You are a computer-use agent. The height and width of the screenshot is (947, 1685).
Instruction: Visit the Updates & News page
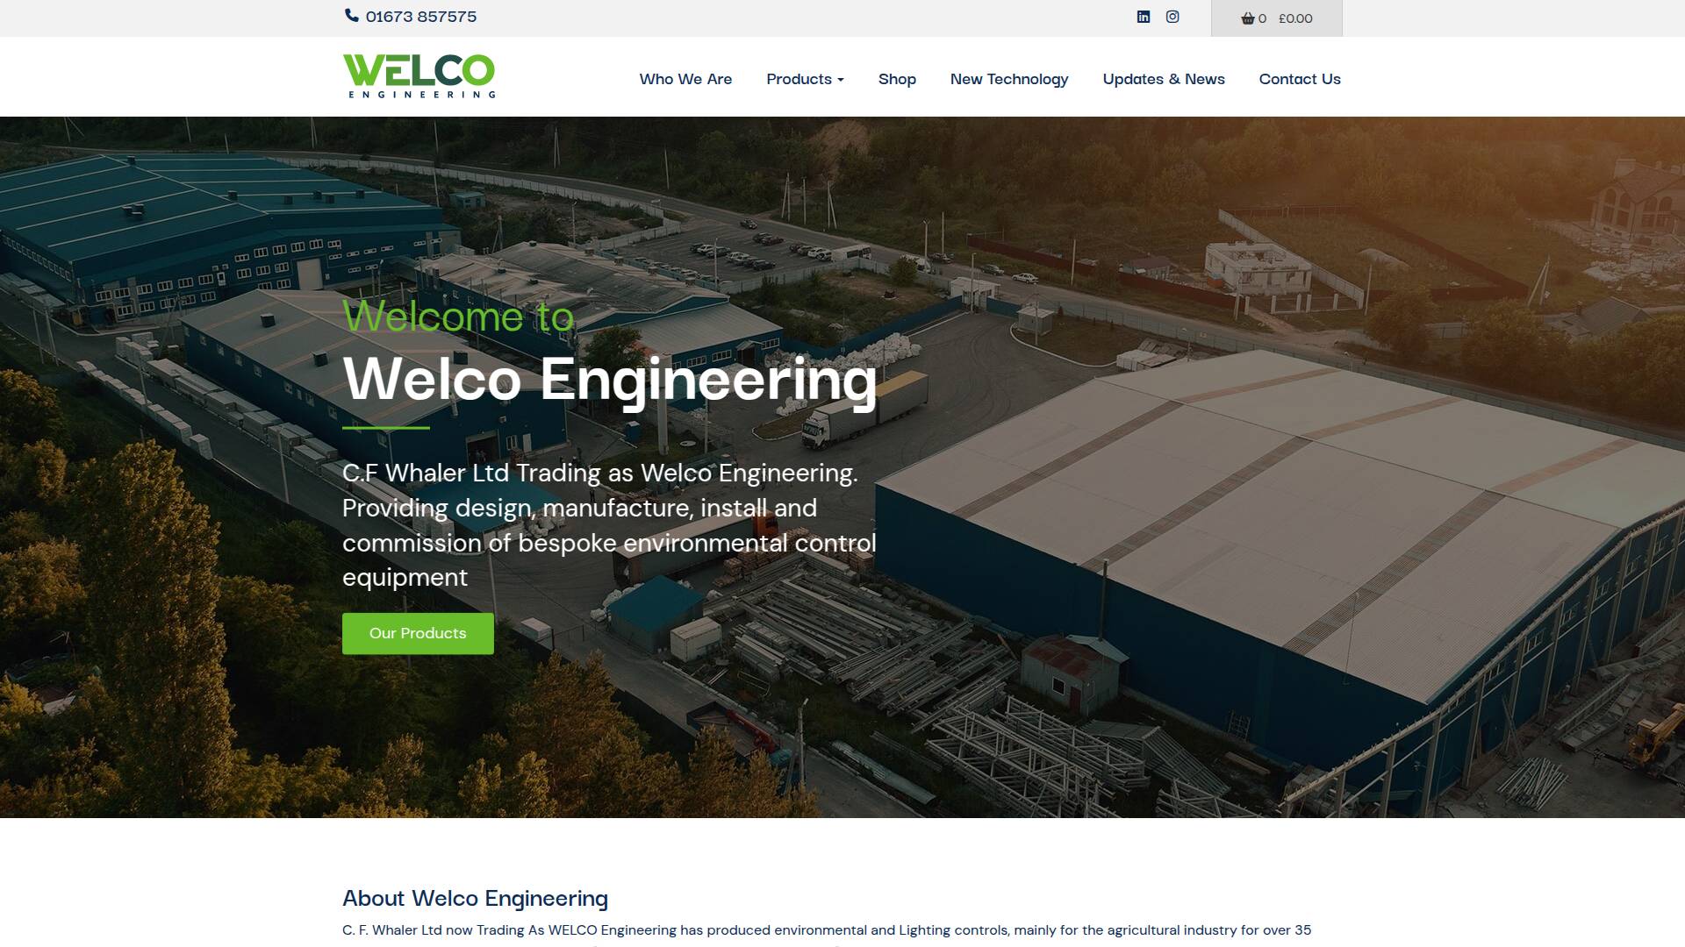point(1164,79)
